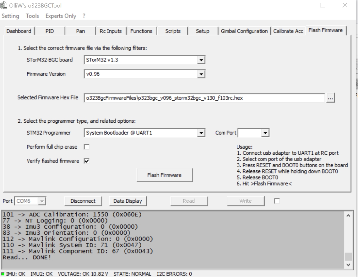Uncheck Verify flashed firmware
358x277 pixels.
tap(87, 161)
